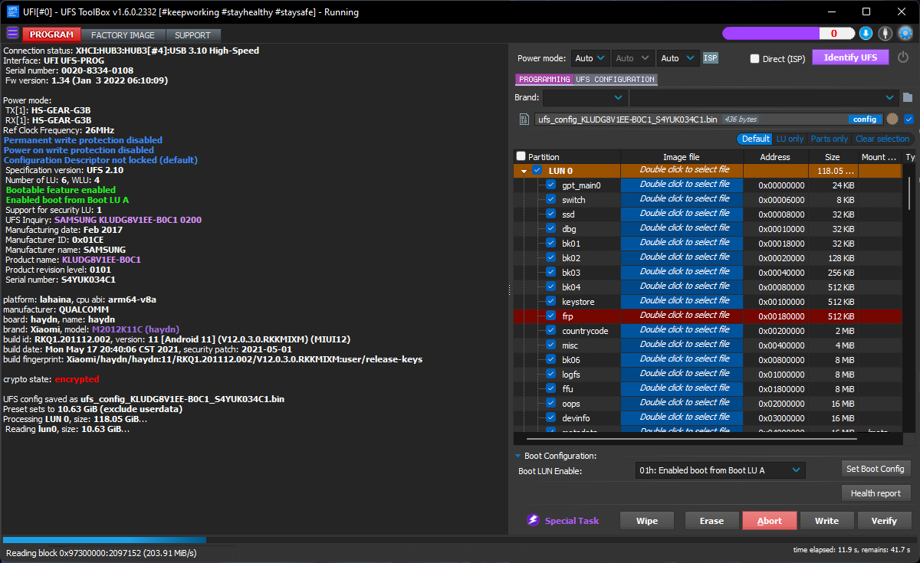
Task: Click the folder icon beside the brand model dropdown
Action: (908, 97)
